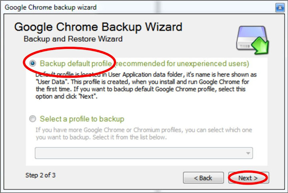Image resolution: width=288 pixels, height=193 pixels.
Task: Continue with the "Next >" button
Action: point(248,178)
